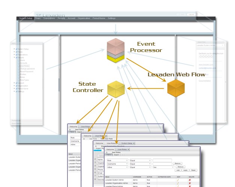Open System Setup in the top menu bar
Image resolution: width=235 pixels, height=187 pixels.
(x=25, y=18)
